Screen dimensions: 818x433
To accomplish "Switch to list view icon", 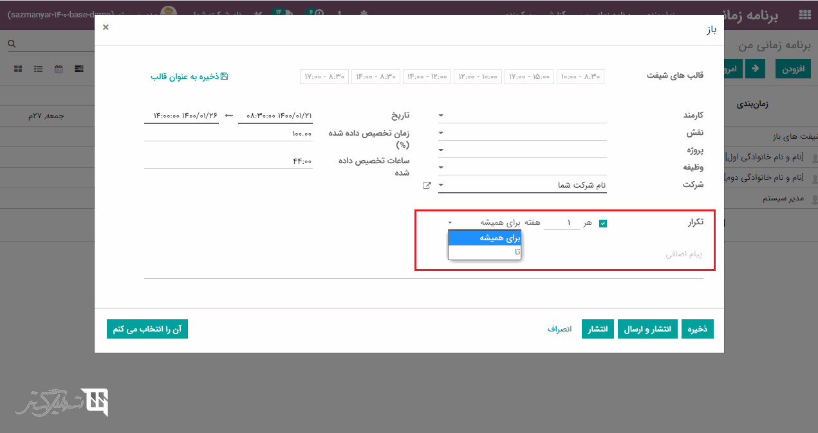I will 39,69.
